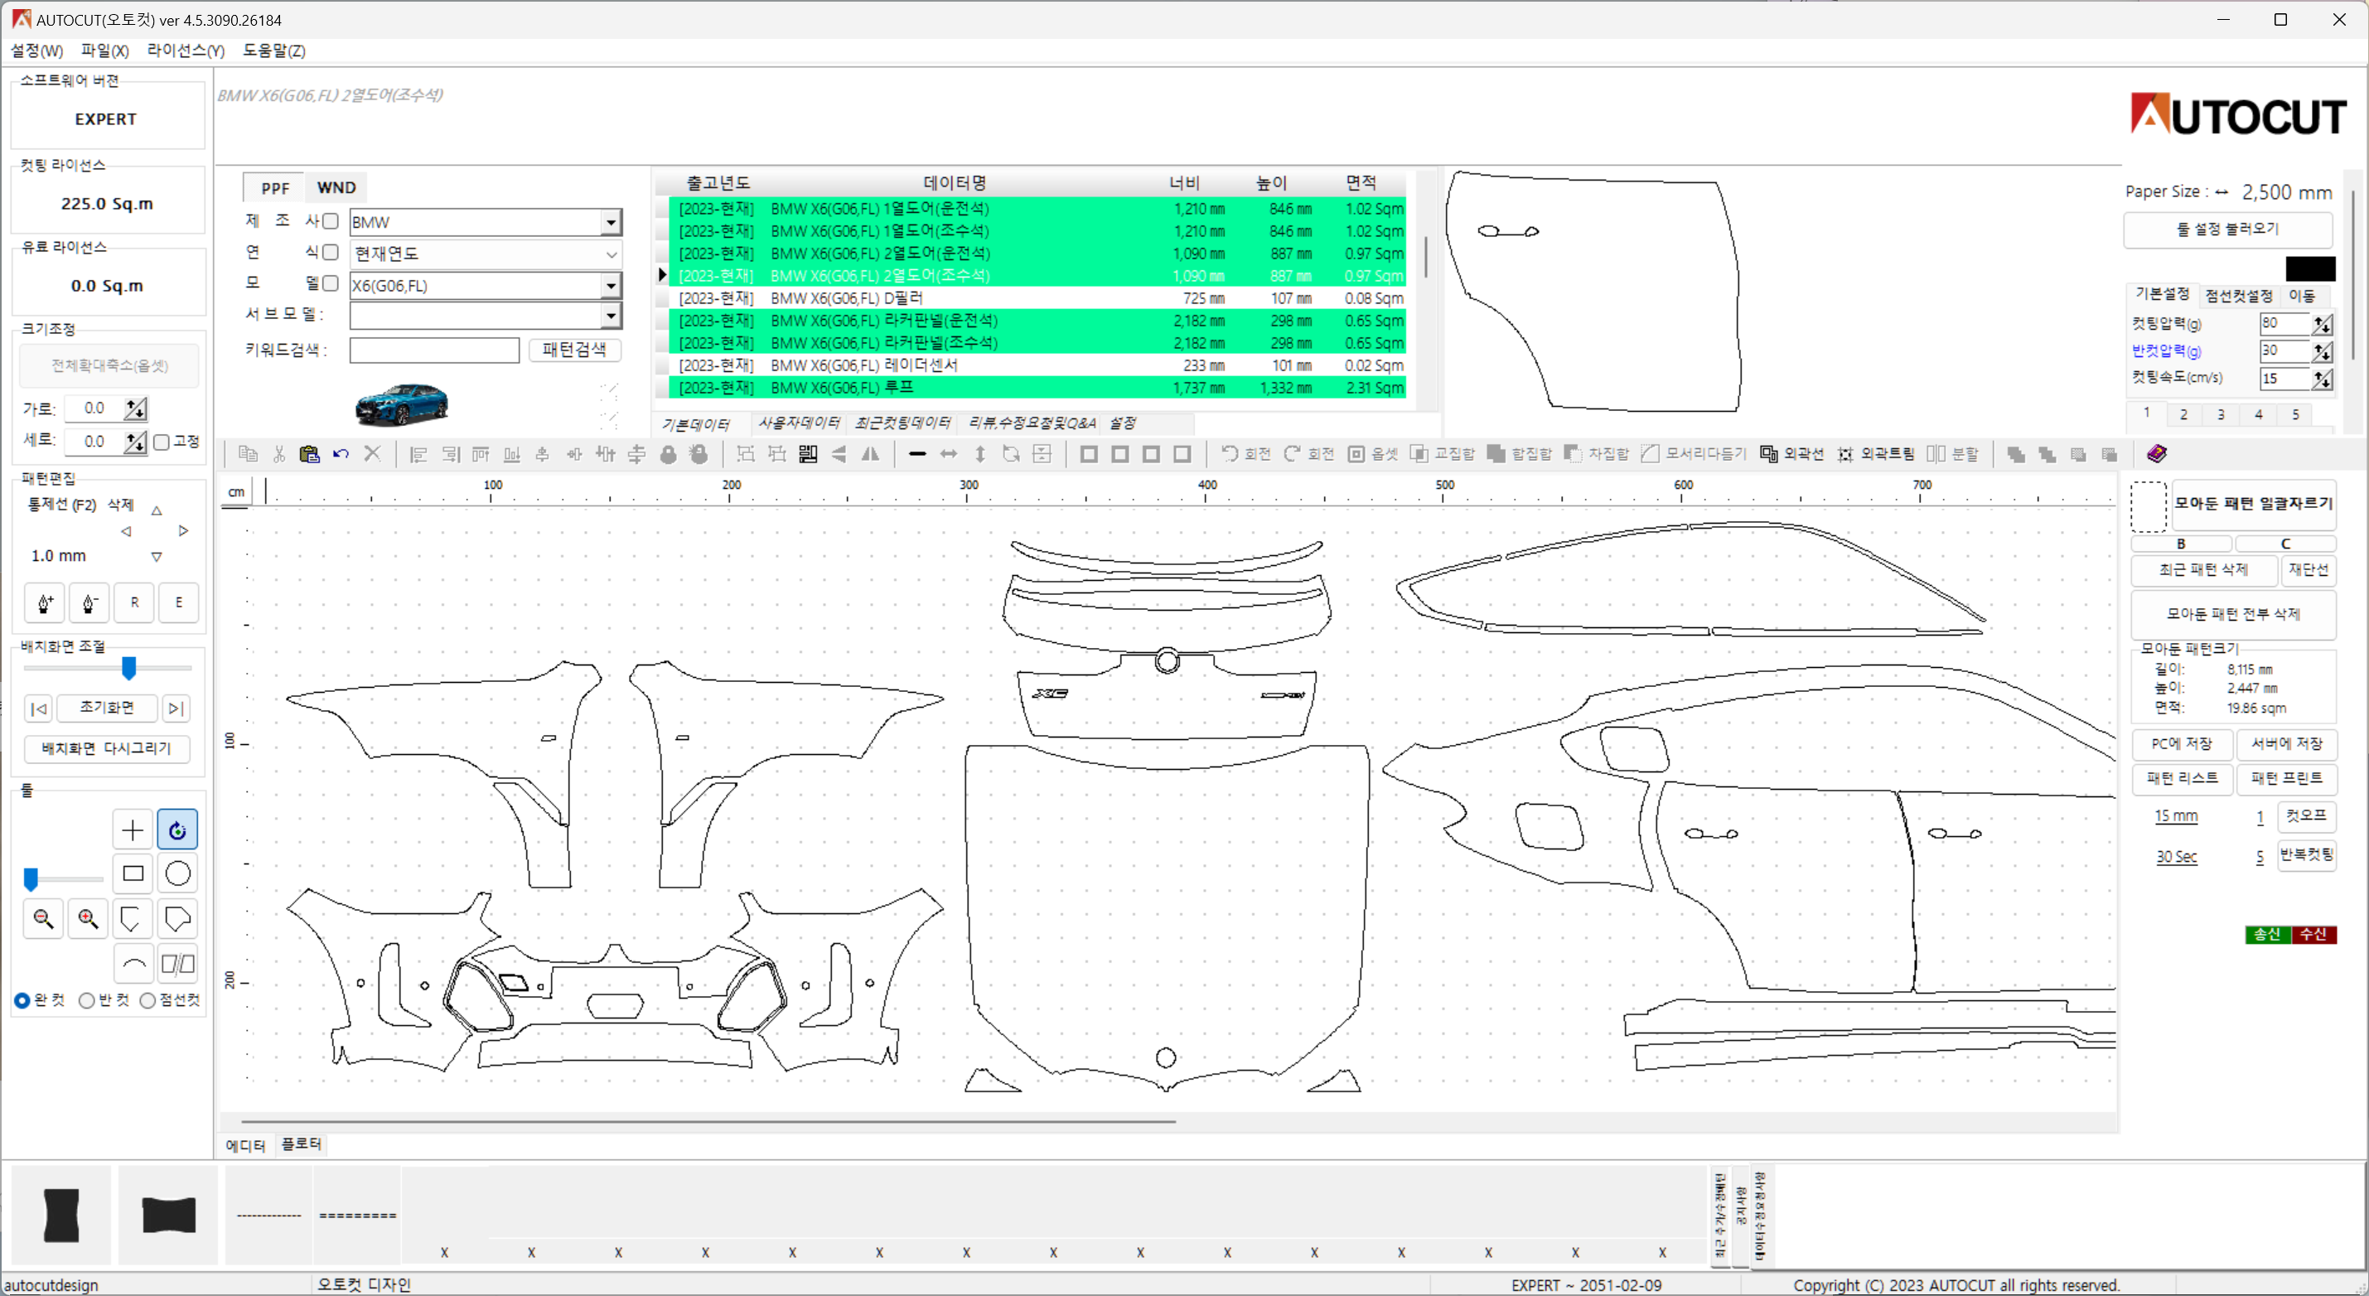Click the 외곽트림 outline trim tool
This screenshot has height=1296, width=2369.
pyautogui.click(x=1875, y=453)
